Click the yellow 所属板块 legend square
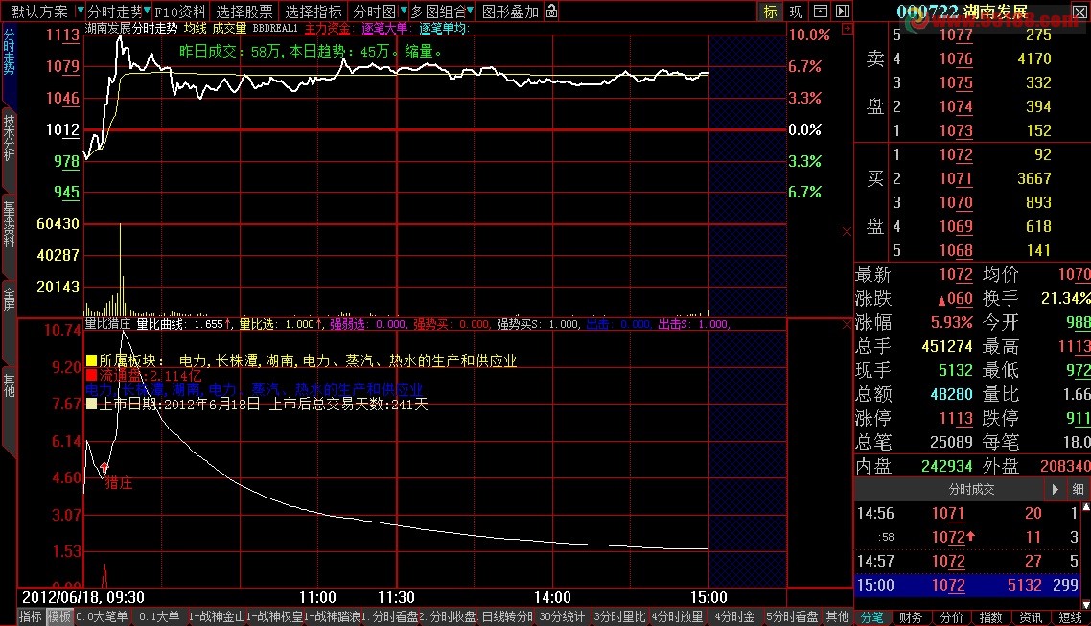 point(91,360)
